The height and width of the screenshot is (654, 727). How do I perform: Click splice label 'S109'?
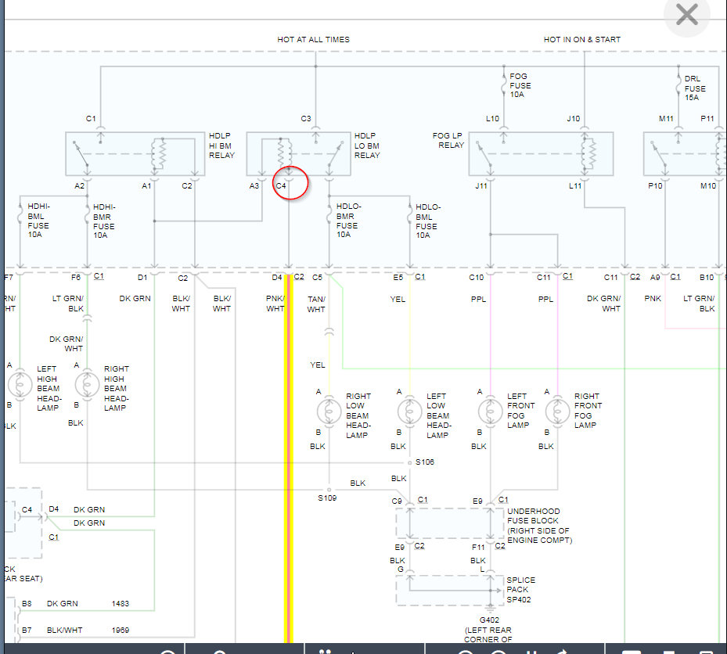click(x=327, y=498)
